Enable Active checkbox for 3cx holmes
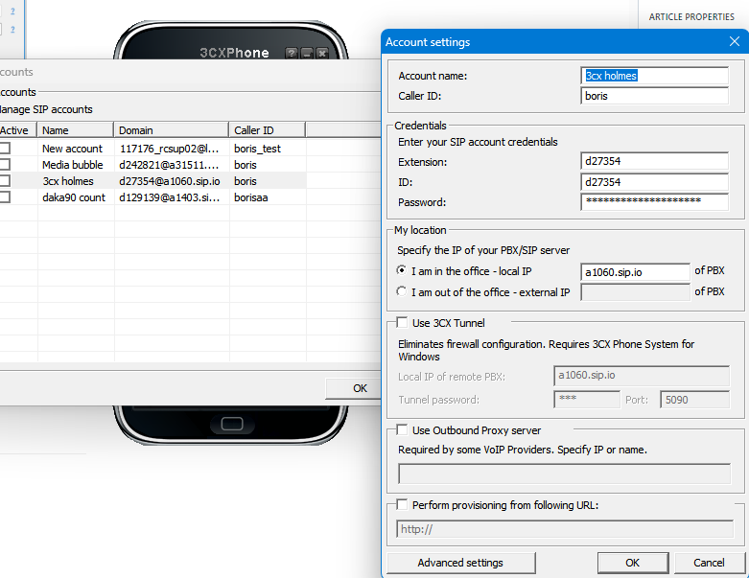Image resolution: width=749 pixels, height=578 pixels. 5,181
